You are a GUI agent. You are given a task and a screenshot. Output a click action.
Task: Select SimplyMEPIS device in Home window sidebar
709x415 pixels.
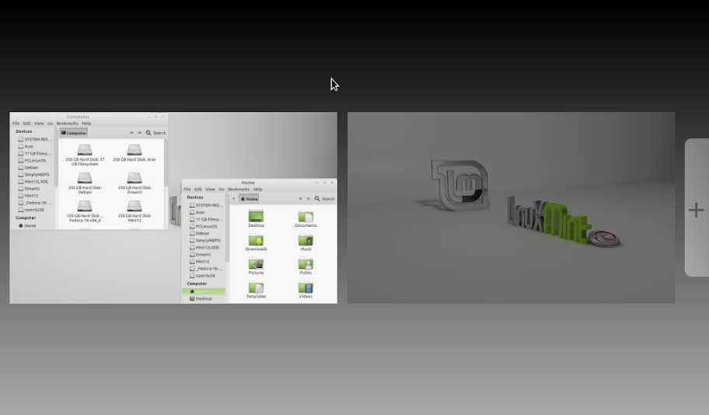(x=205, y=240)
